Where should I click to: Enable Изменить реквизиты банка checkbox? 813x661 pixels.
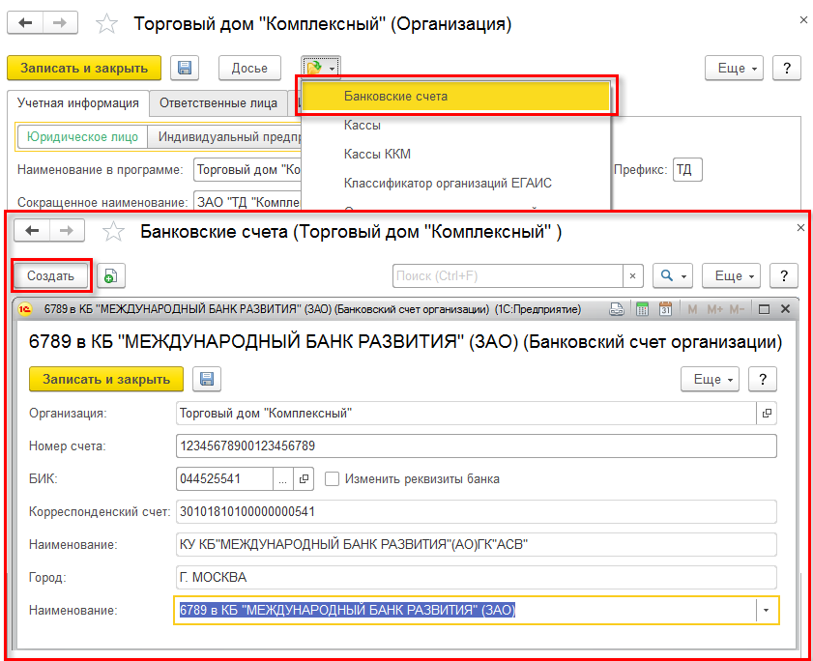(x=332, y=478)
